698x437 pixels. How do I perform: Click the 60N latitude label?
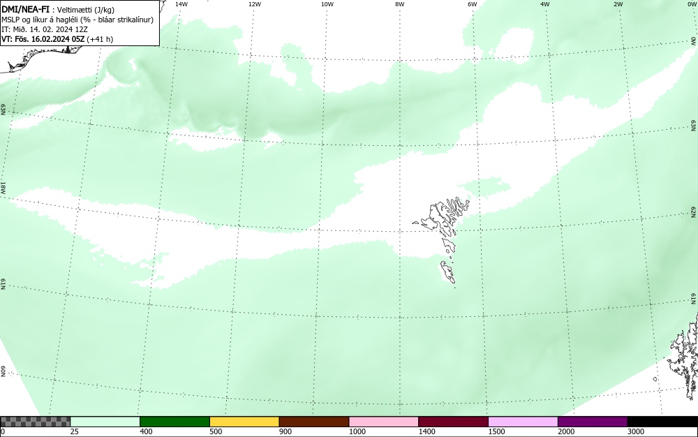coord(3,371)
